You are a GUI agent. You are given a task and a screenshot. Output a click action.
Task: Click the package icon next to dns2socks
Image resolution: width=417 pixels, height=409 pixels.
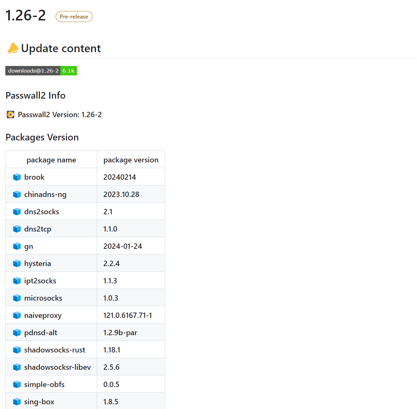pyautogui.click(x=17, y=212)
